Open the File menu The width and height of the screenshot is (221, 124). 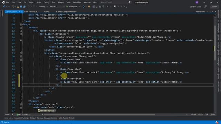8,2
